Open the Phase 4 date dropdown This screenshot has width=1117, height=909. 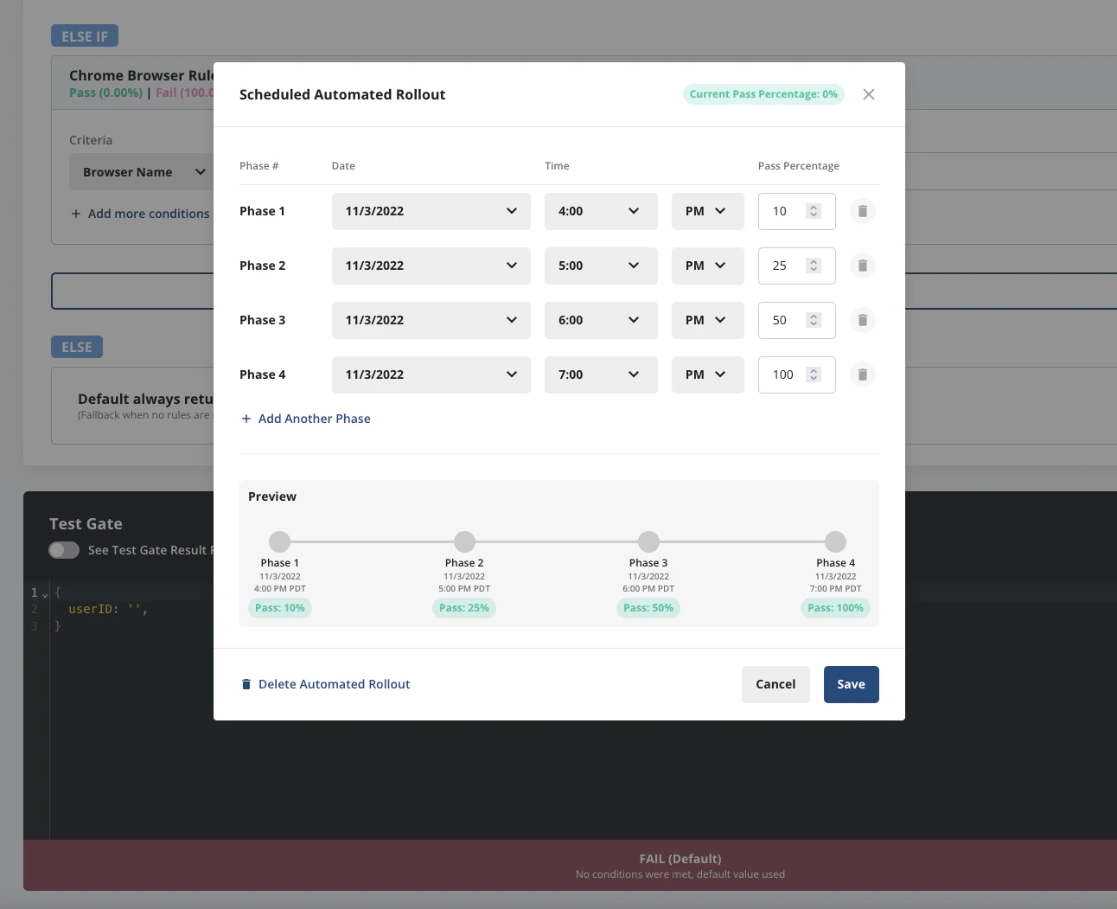pos(431,374)
